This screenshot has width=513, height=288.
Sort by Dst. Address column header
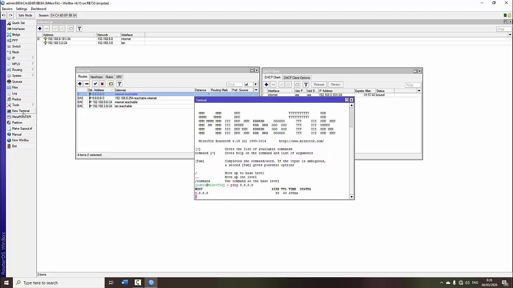pyautogui.click(x=100, y=90)
